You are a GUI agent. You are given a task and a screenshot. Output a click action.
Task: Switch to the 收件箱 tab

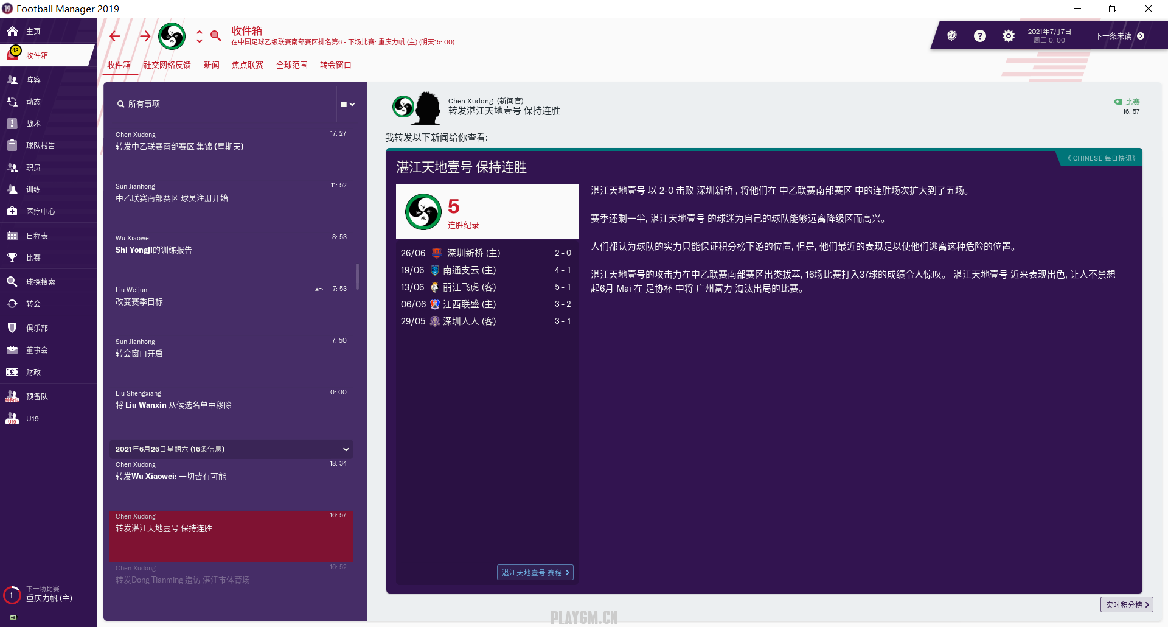pos(119,65)
